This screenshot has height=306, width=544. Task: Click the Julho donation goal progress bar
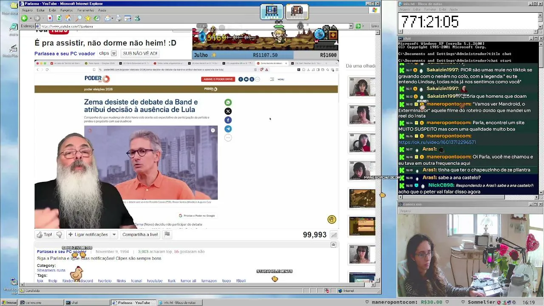265,55
